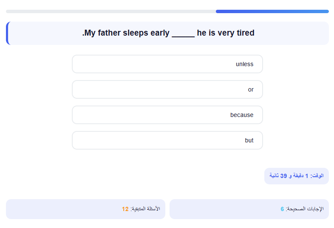Click the blue number 6 score
Image resolution: width=334 pixels, height=228 pixels.
click(282, 209)
